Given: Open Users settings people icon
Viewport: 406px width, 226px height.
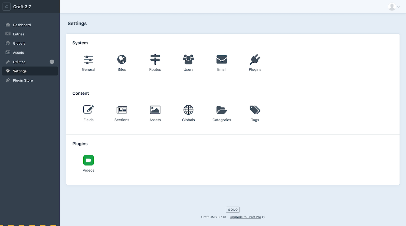Looking at the screenshot, I should 188,59.
